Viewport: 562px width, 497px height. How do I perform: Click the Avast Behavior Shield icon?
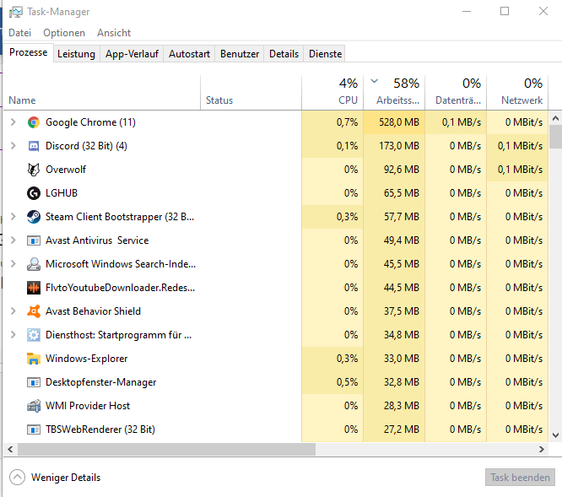point(34,311)
